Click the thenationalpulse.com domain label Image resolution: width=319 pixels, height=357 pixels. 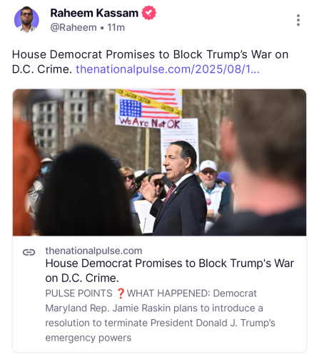[x=93, y=251]
